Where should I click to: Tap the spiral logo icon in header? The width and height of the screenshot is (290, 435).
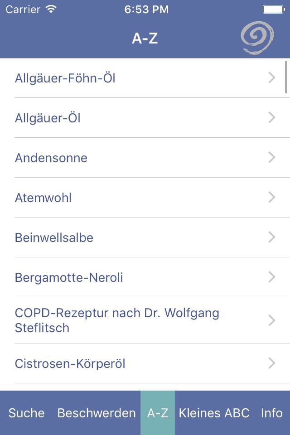pyautogui.click(x=257, y=39)
